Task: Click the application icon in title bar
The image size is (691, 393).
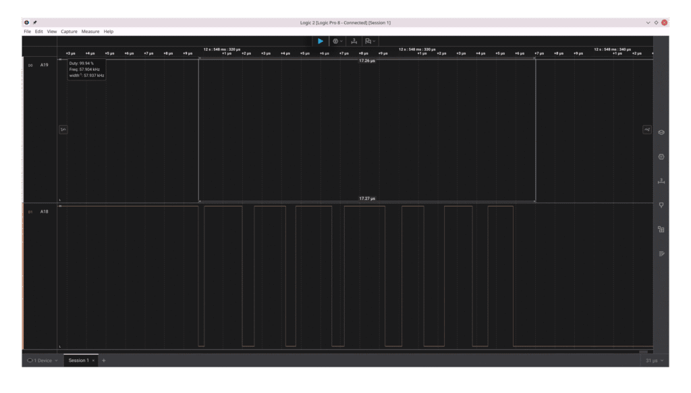Action: point(26,22)
